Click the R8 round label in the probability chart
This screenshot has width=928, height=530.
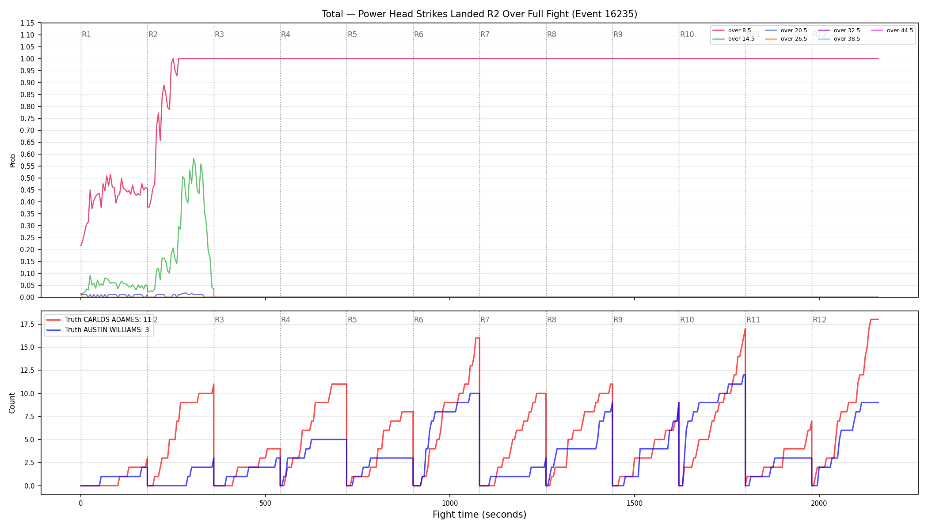(551, 34)
